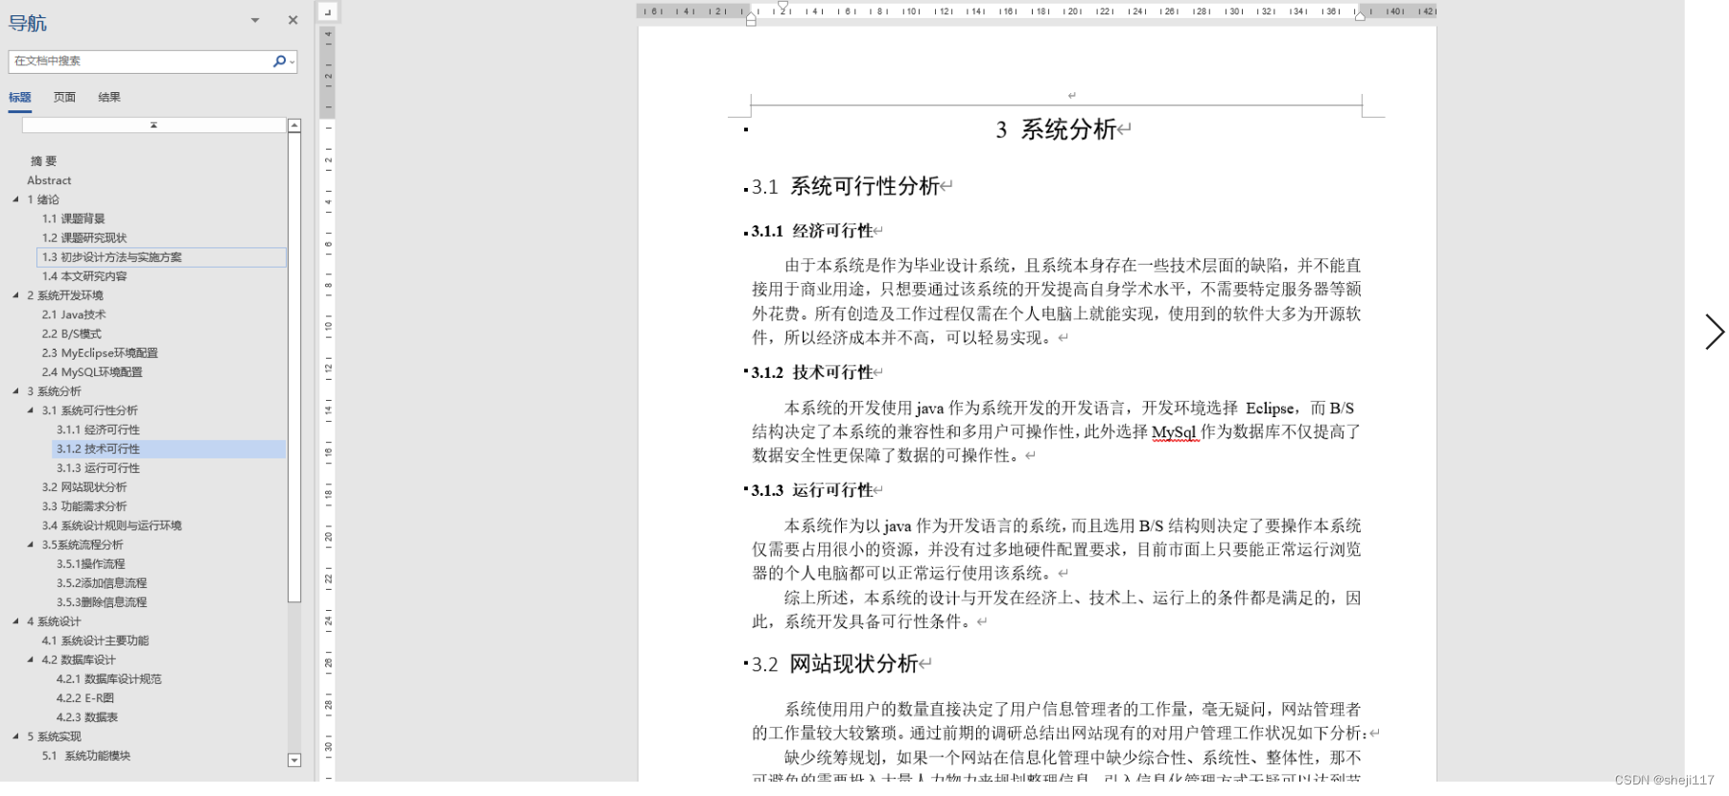Image resolution: width=1729 pixels, height=796 pixels.
Task: Jump to 3.4 系统设计规则与运行环境 heading
Action: 111,526
